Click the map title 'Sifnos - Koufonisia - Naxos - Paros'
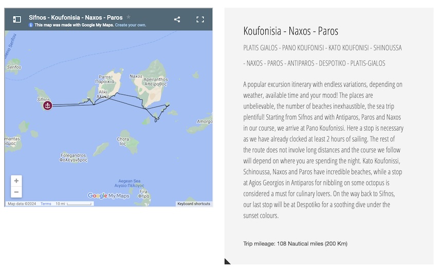This screenshot has height=268, width=437. point(76,17)
